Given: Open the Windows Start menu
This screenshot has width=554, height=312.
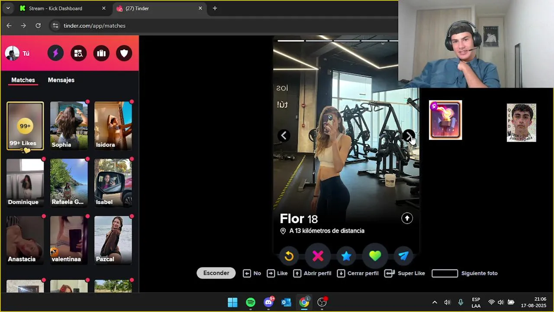Looking at the screenshot, I should pyautogui.click(x=232, y=302).
